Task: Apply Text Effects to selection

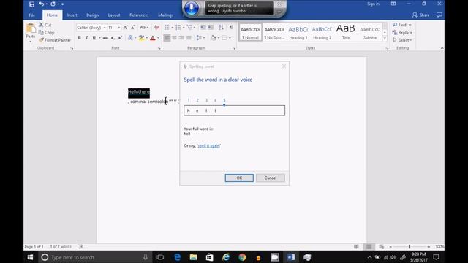Action: click(130, 38)
